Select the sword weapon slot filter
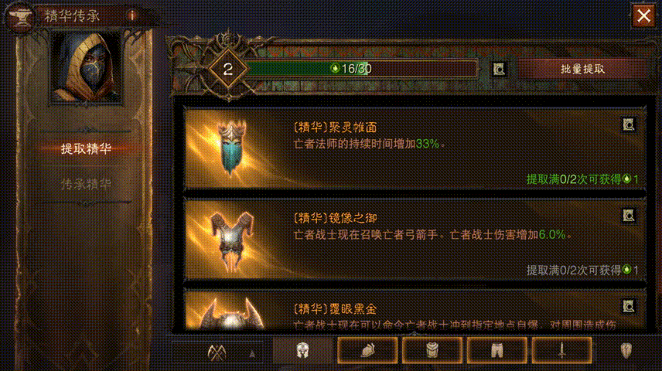This screenshot has width=662, height=371. [561, 350]
